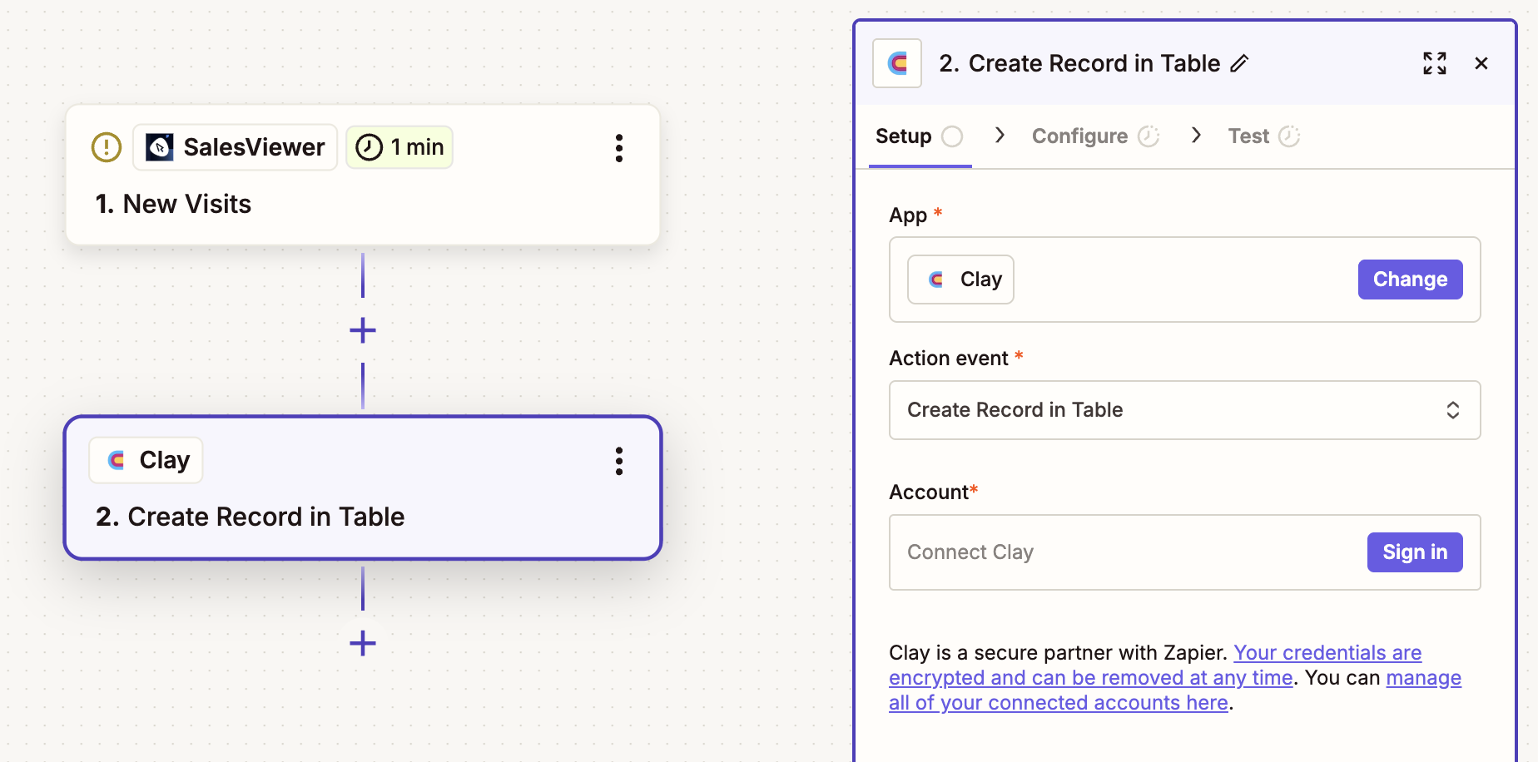Click Clay app badge on step 2 card
This screenshot has width=1538, height=762.
(x=146, y=460)
